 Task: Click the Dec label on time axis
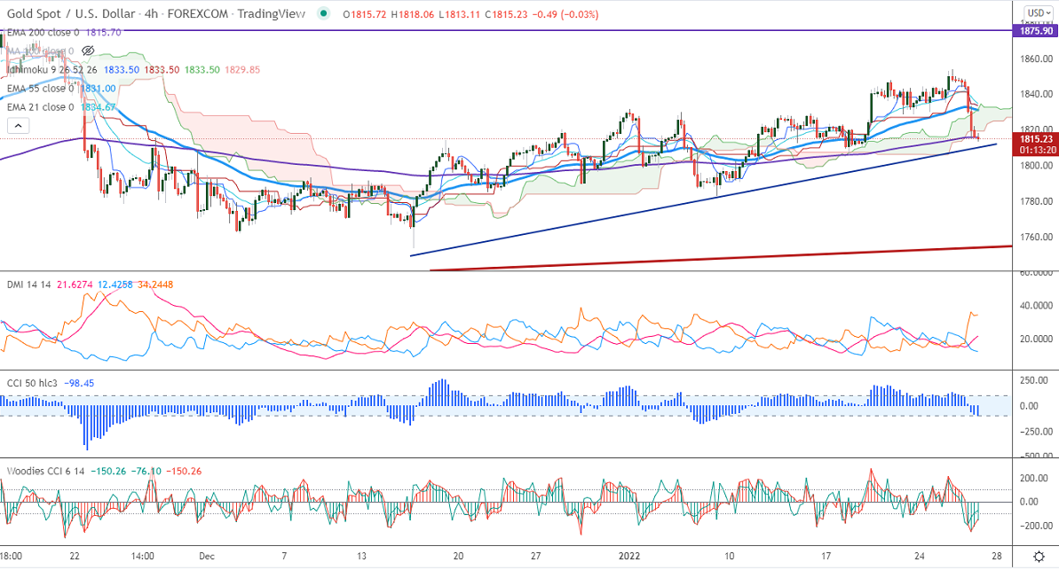(x=207, y=557)
